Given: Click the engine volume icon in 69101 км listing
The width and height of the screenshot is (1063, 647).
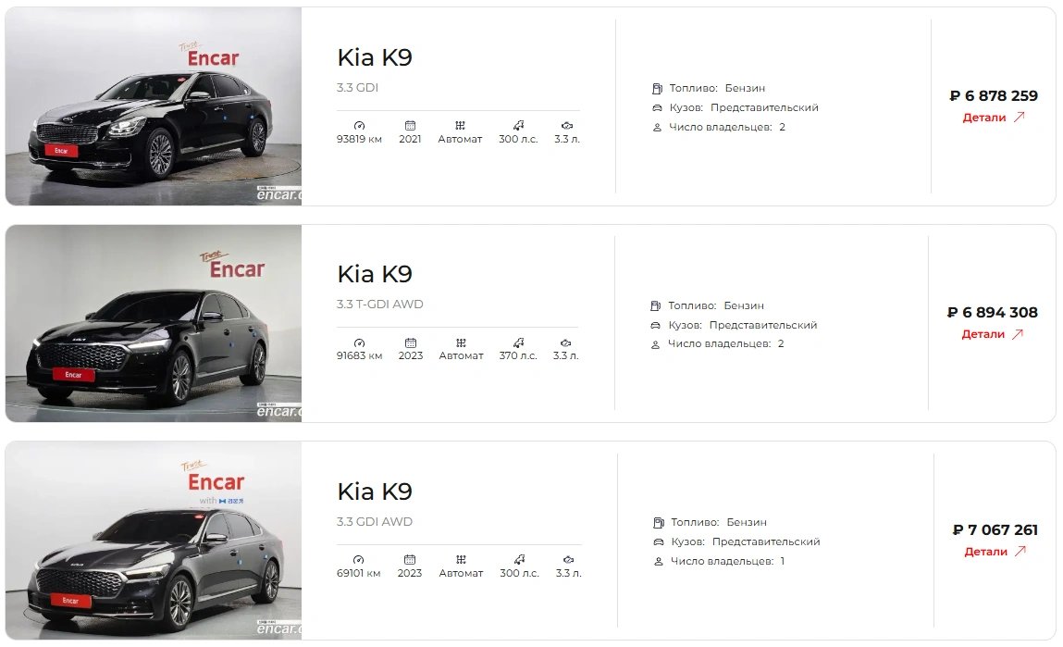Looking at the screenshot, I should pos(568,559).
